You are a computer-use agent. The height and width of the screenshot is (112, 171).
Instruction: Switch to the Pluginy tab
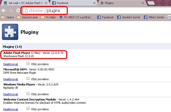[x=122, y=3]
